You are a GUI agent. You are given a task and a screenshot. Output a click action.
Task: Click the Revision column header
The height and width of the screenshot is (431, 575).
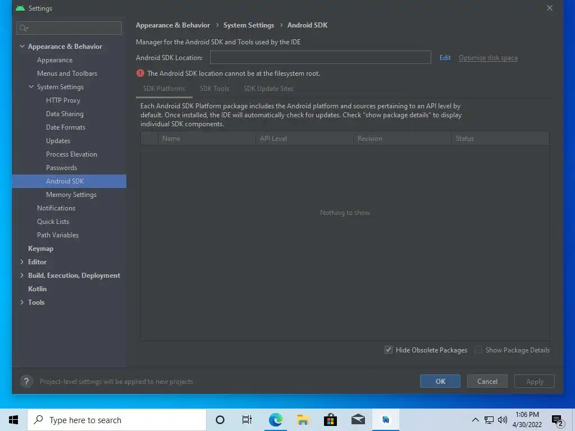(x=403, y=139)
